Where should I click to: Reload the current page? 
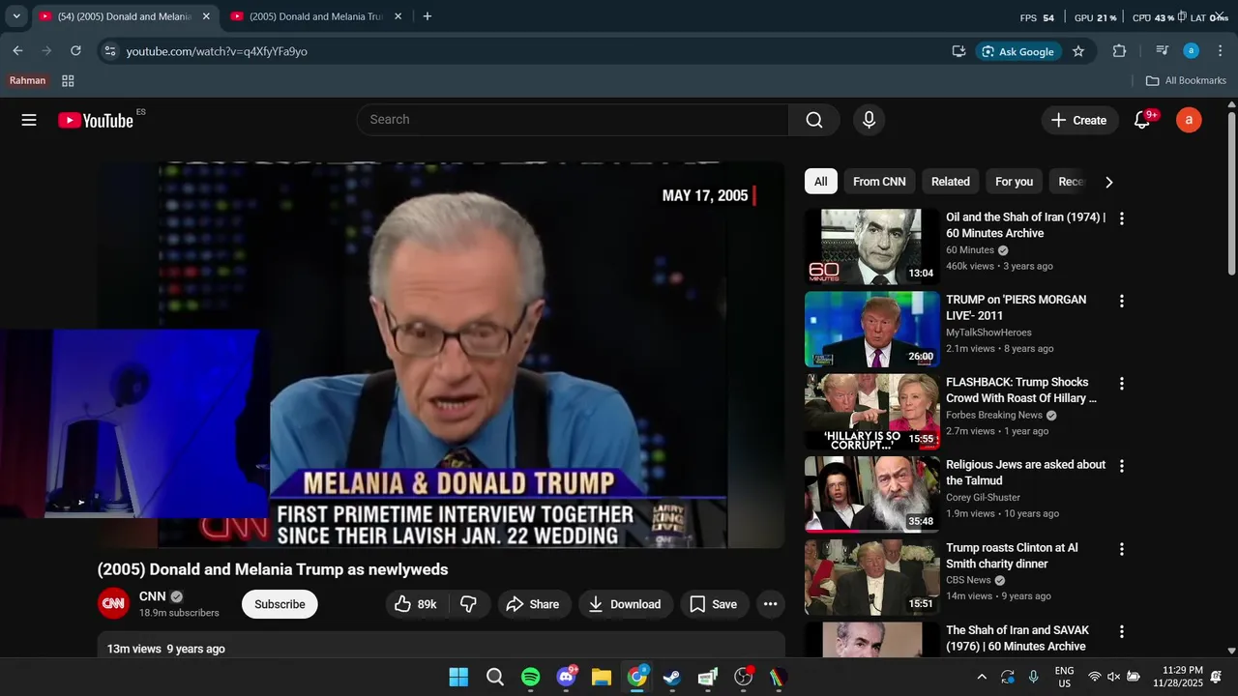[75, 51]
